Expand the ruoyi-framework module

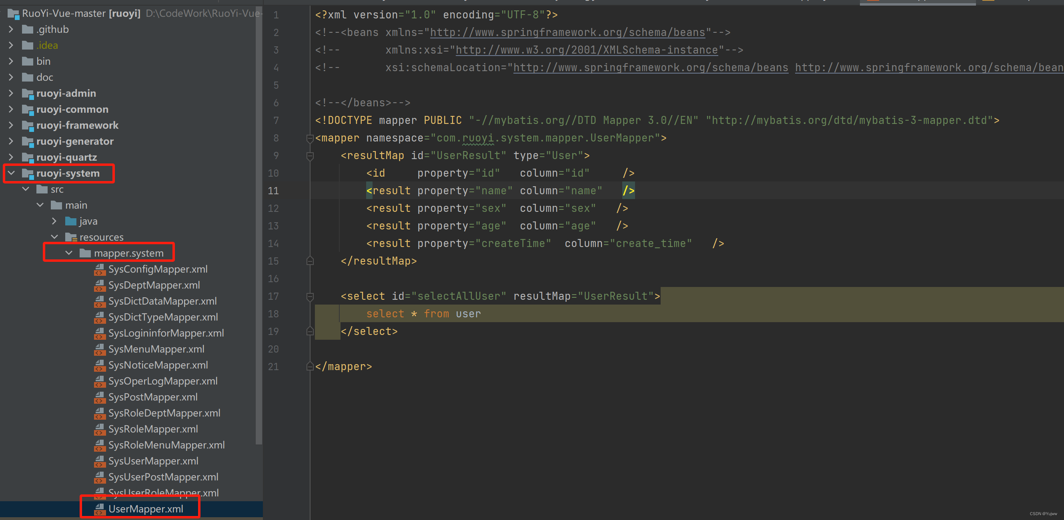pyautogui.click(x=12, y=126)
